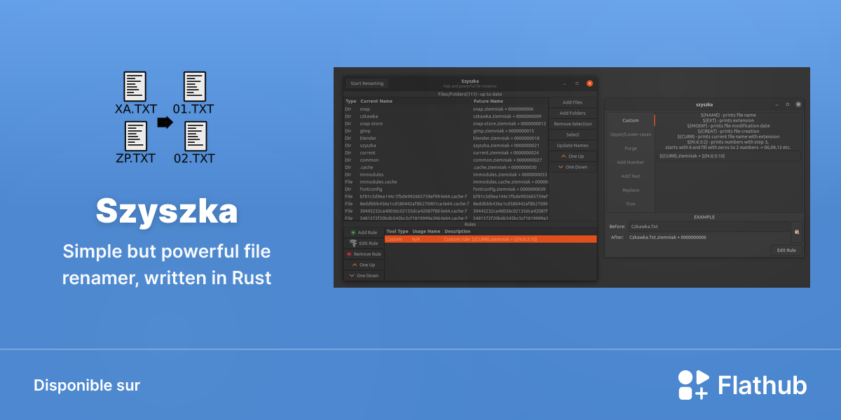Confirm with Edit Rule in szyszka dialog

[786, 250]
